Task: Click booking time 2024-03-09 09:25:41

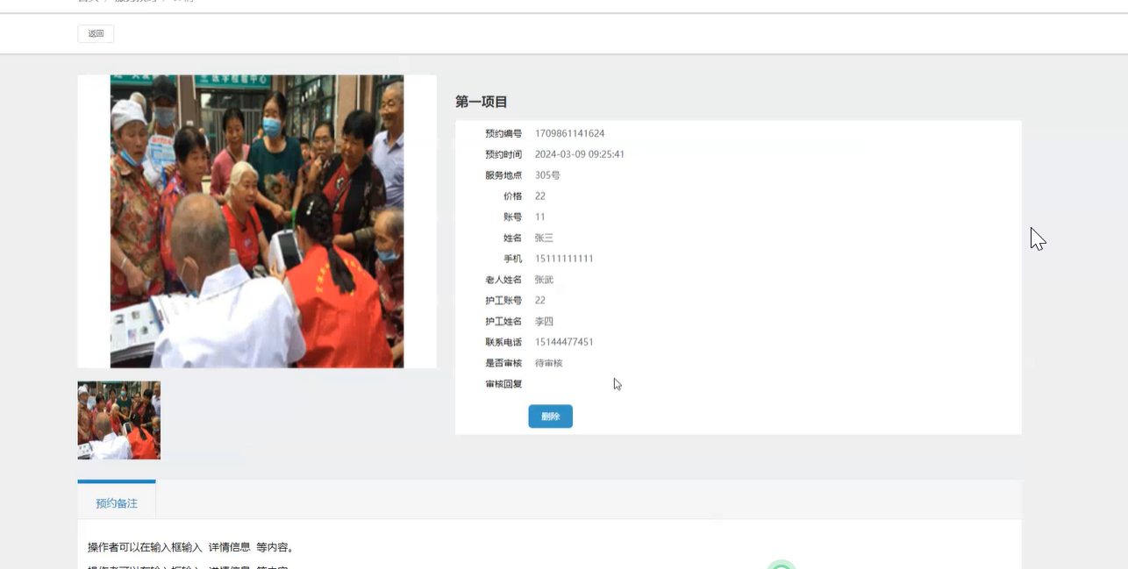Action: (x=580, y=154)
